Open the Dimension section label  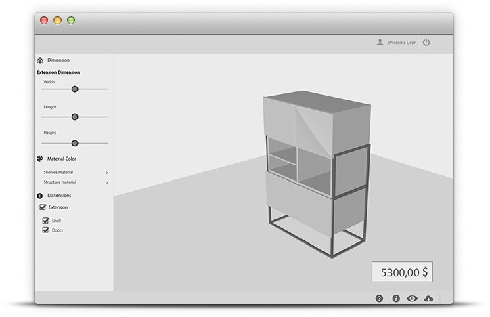[x=58, y=60]
